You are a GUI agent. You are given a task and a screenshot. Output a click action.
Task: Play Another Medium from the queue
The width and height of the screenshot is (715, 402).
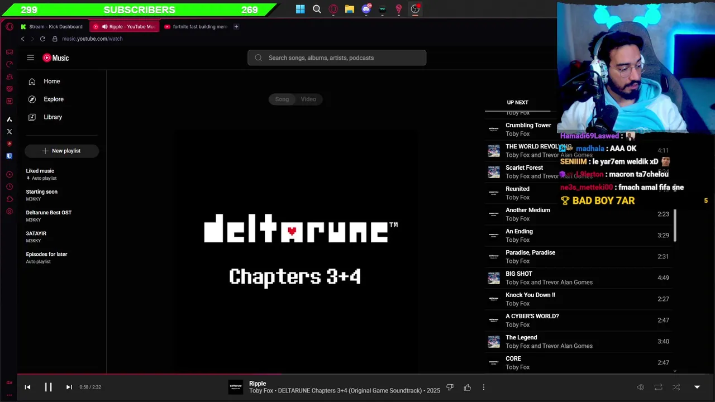pyautogui.click(x=579, y=214)
